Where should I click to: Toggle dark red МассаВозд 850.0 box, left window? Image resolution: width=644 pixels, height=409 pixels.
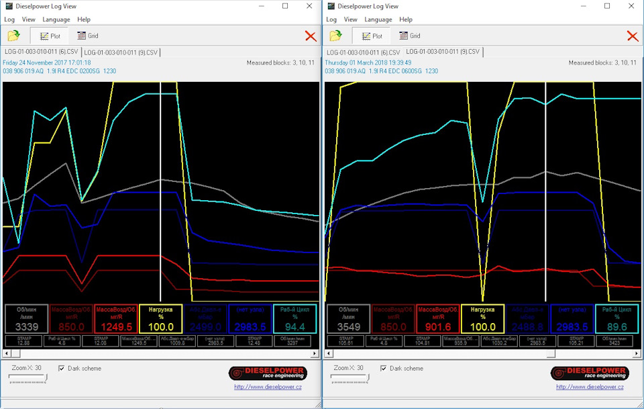point(72,318)
